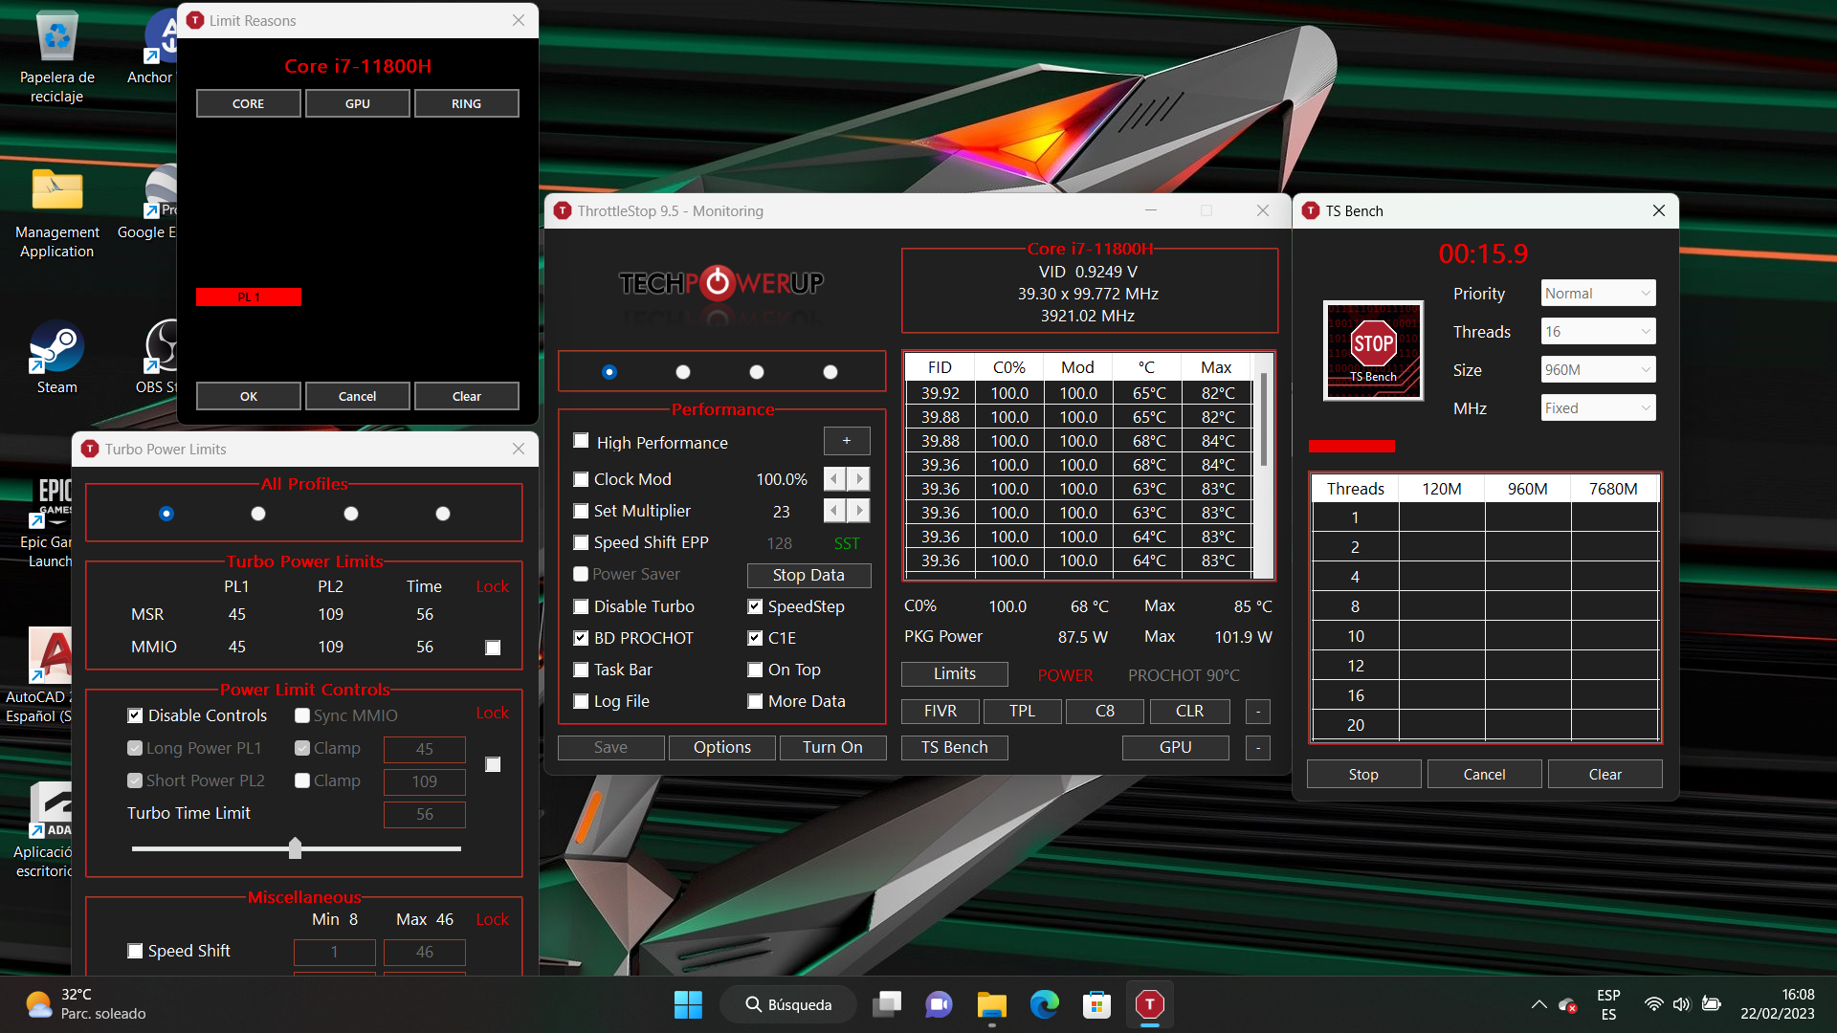Open the Epic Games Launcher shortcut

click(48, 522)
